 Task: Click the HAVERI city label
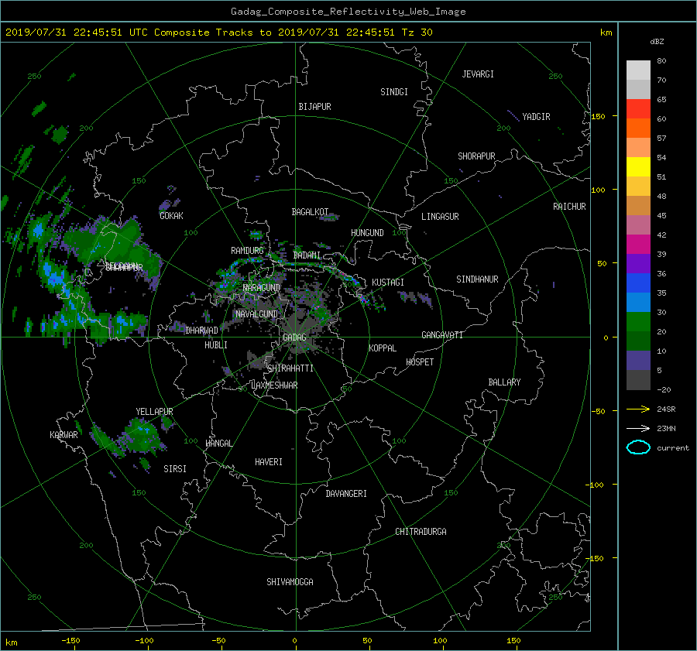tap(269, 462)
